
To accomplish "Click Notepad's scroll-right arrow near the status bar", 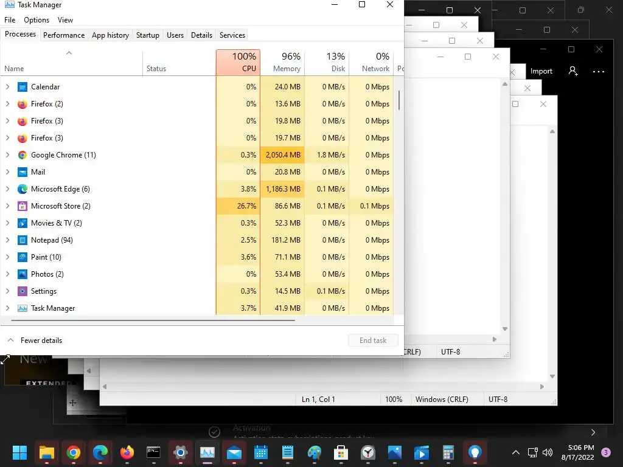I will pyautogui.click(x=542, y=386).
